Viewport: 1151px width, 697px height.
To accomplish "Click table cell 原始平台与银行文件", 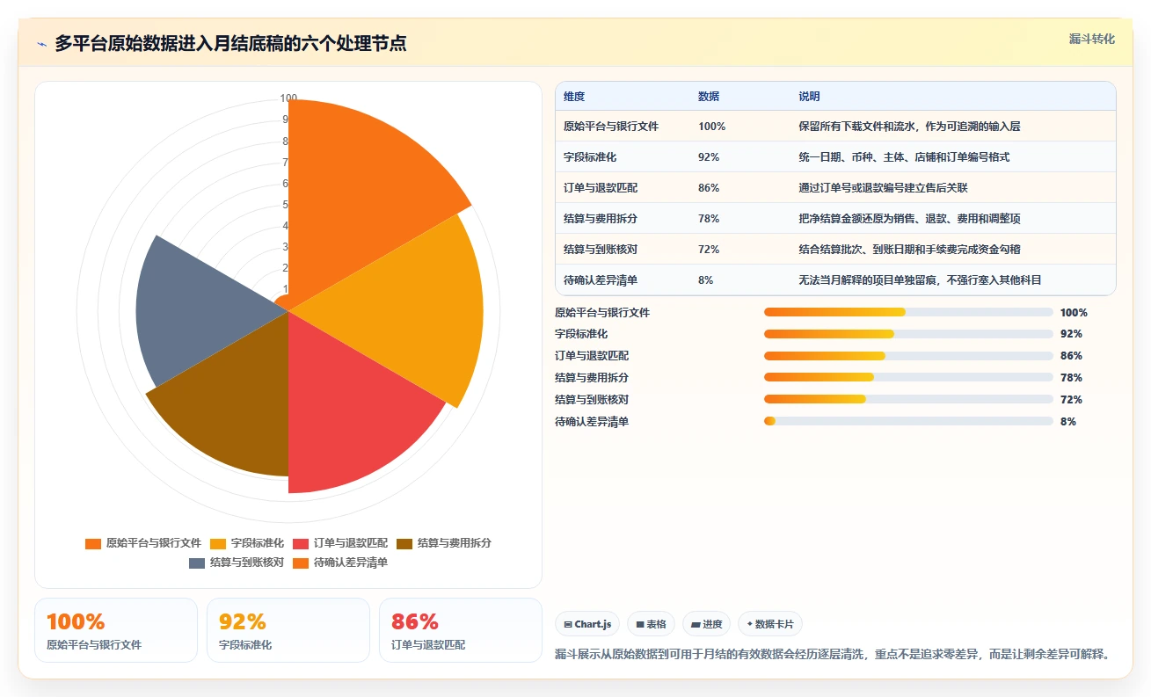I will (x=611, y=127).
